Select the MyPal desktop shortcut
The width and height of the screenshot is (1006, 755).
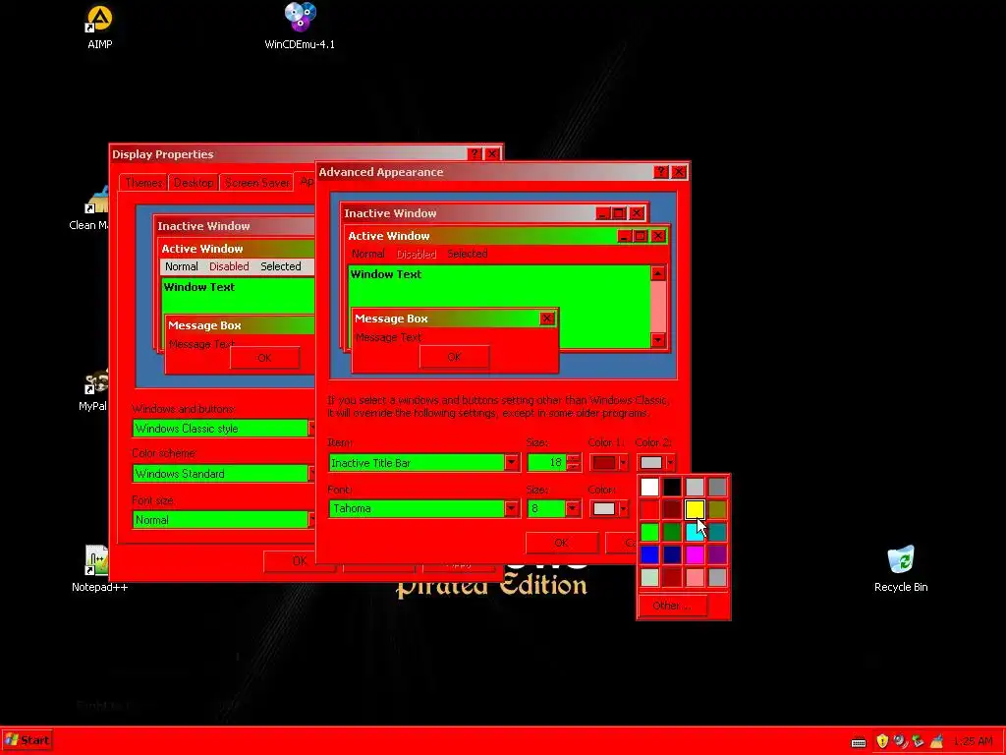(x=93, y=390)
